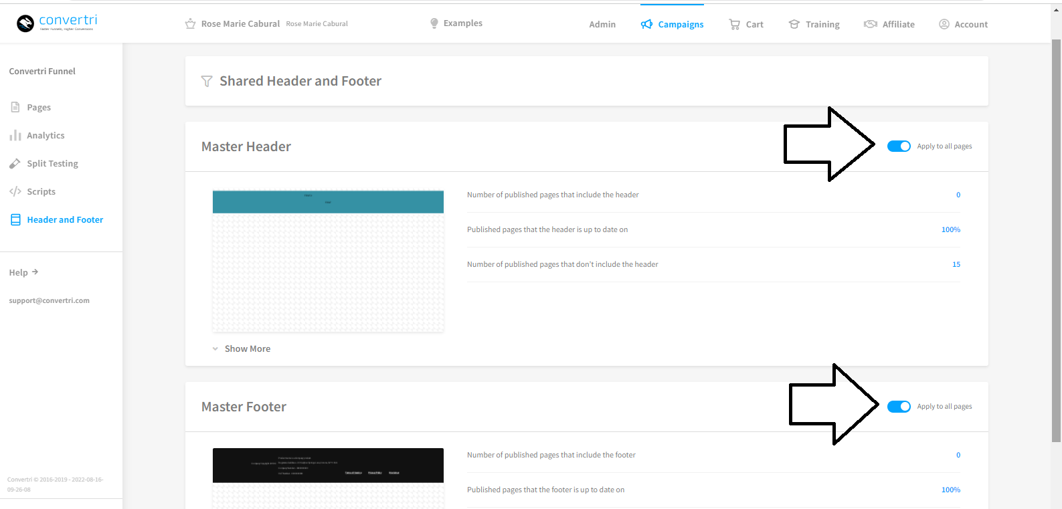
Task: Click the Master Header preview thumbnail
Action: click(328, 261)
